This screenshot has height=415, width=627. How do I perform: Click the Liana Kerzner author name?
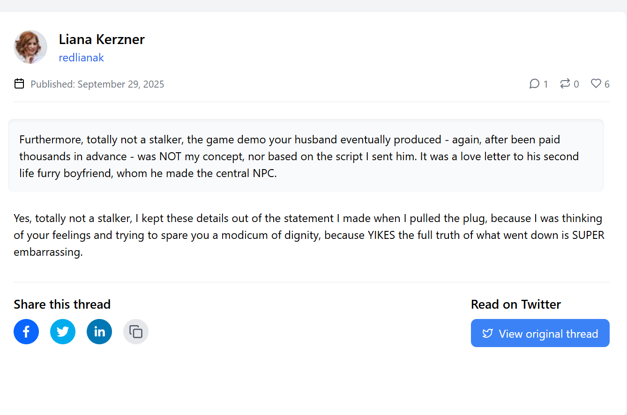(x=102, y=39)
